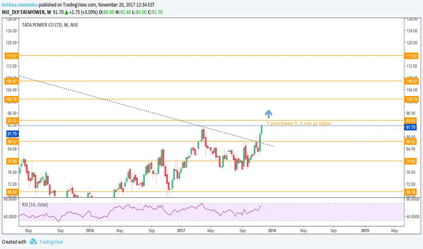Click the 40.0000 RSI label on left axis
The image size is (423, 249).
pyautogui.click(x=10, y=216)
